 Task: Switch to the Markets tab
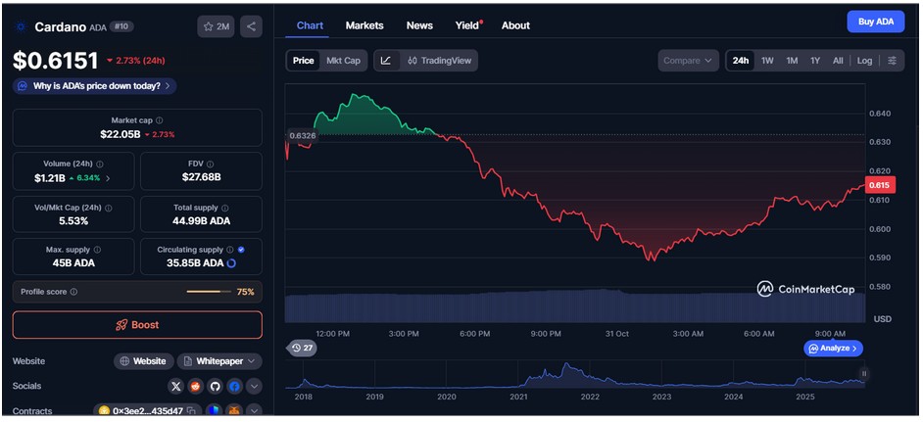pyautogui.click(x=364, y=25)
